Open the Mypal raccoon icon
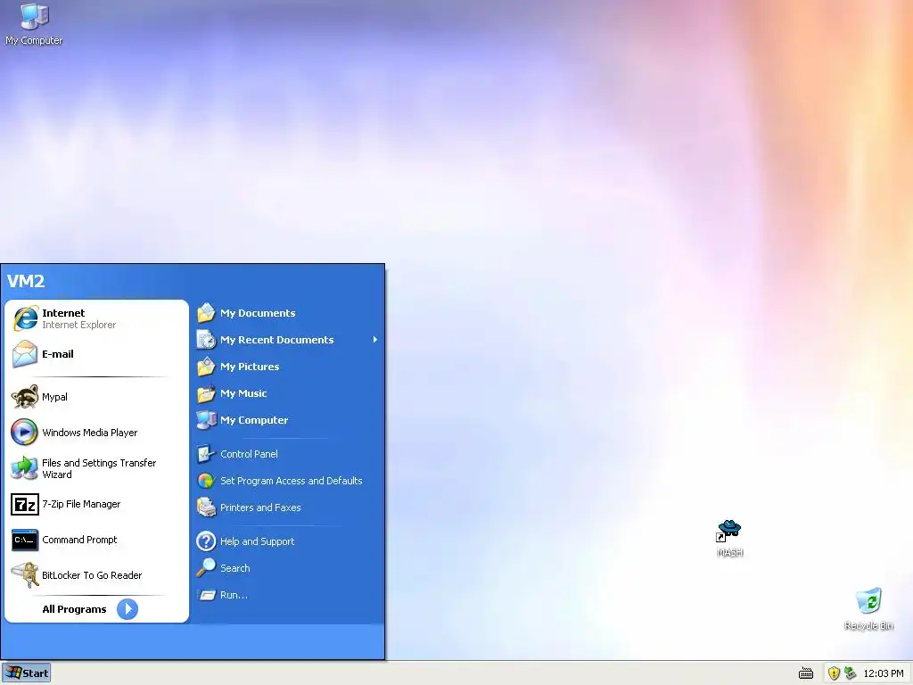This screenshot has width=913, height=685. pyautogui.click(x=24, y=397)
